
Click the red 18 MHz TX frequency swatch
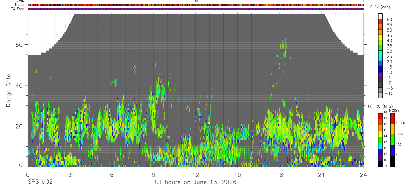tap(380, 116)
